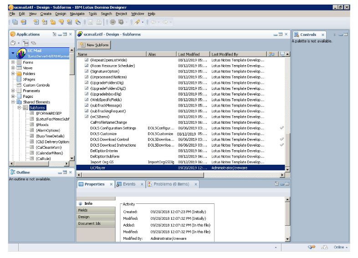Open the highlighter wand dropdown arrow

[x=143, y=22]
